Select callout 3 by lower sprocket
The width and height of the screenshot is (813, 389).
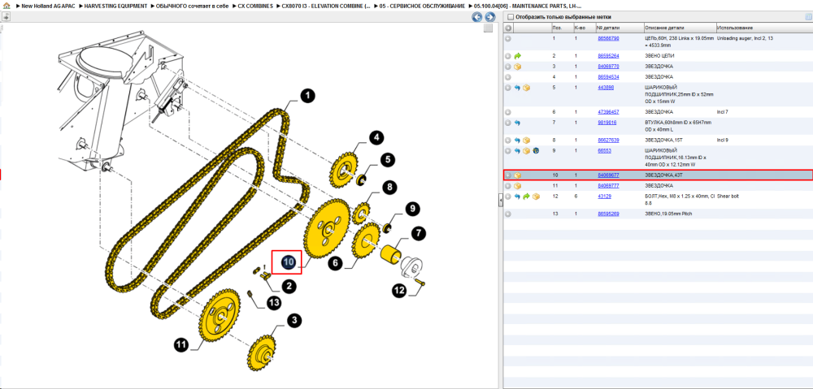(x=294, y=321)
